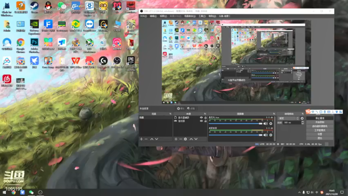Open the 场景集合(S) menu in OBS
The image size is (348, 196).
tap(190, 16)
